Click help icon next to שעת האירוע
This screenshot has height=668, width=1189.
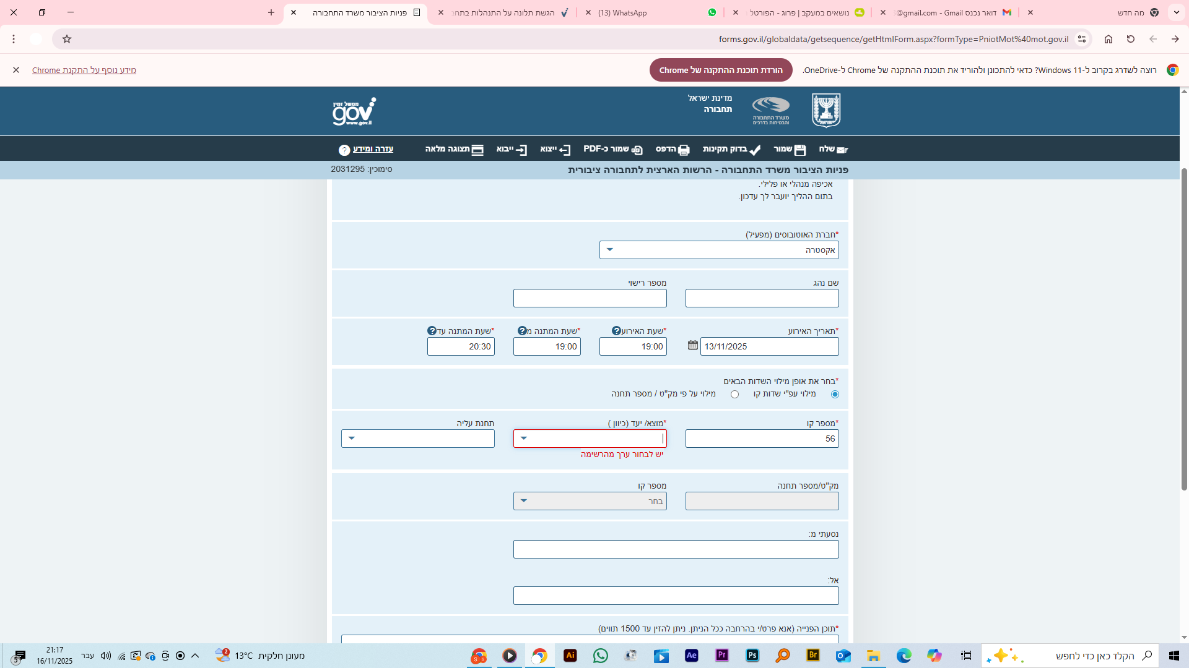616,331
